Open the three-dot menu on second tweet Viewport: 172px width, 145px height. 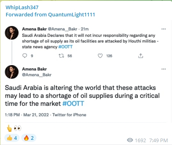(164, 69)
